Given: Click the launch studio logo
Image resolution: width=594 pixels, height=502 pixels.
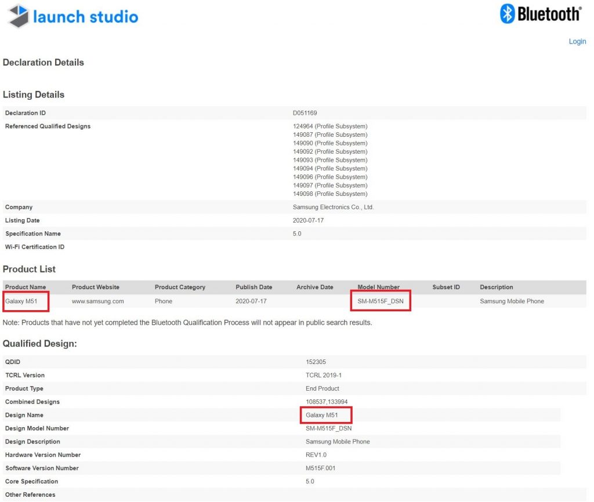Looking at the screenshot, I should (72, 16).
